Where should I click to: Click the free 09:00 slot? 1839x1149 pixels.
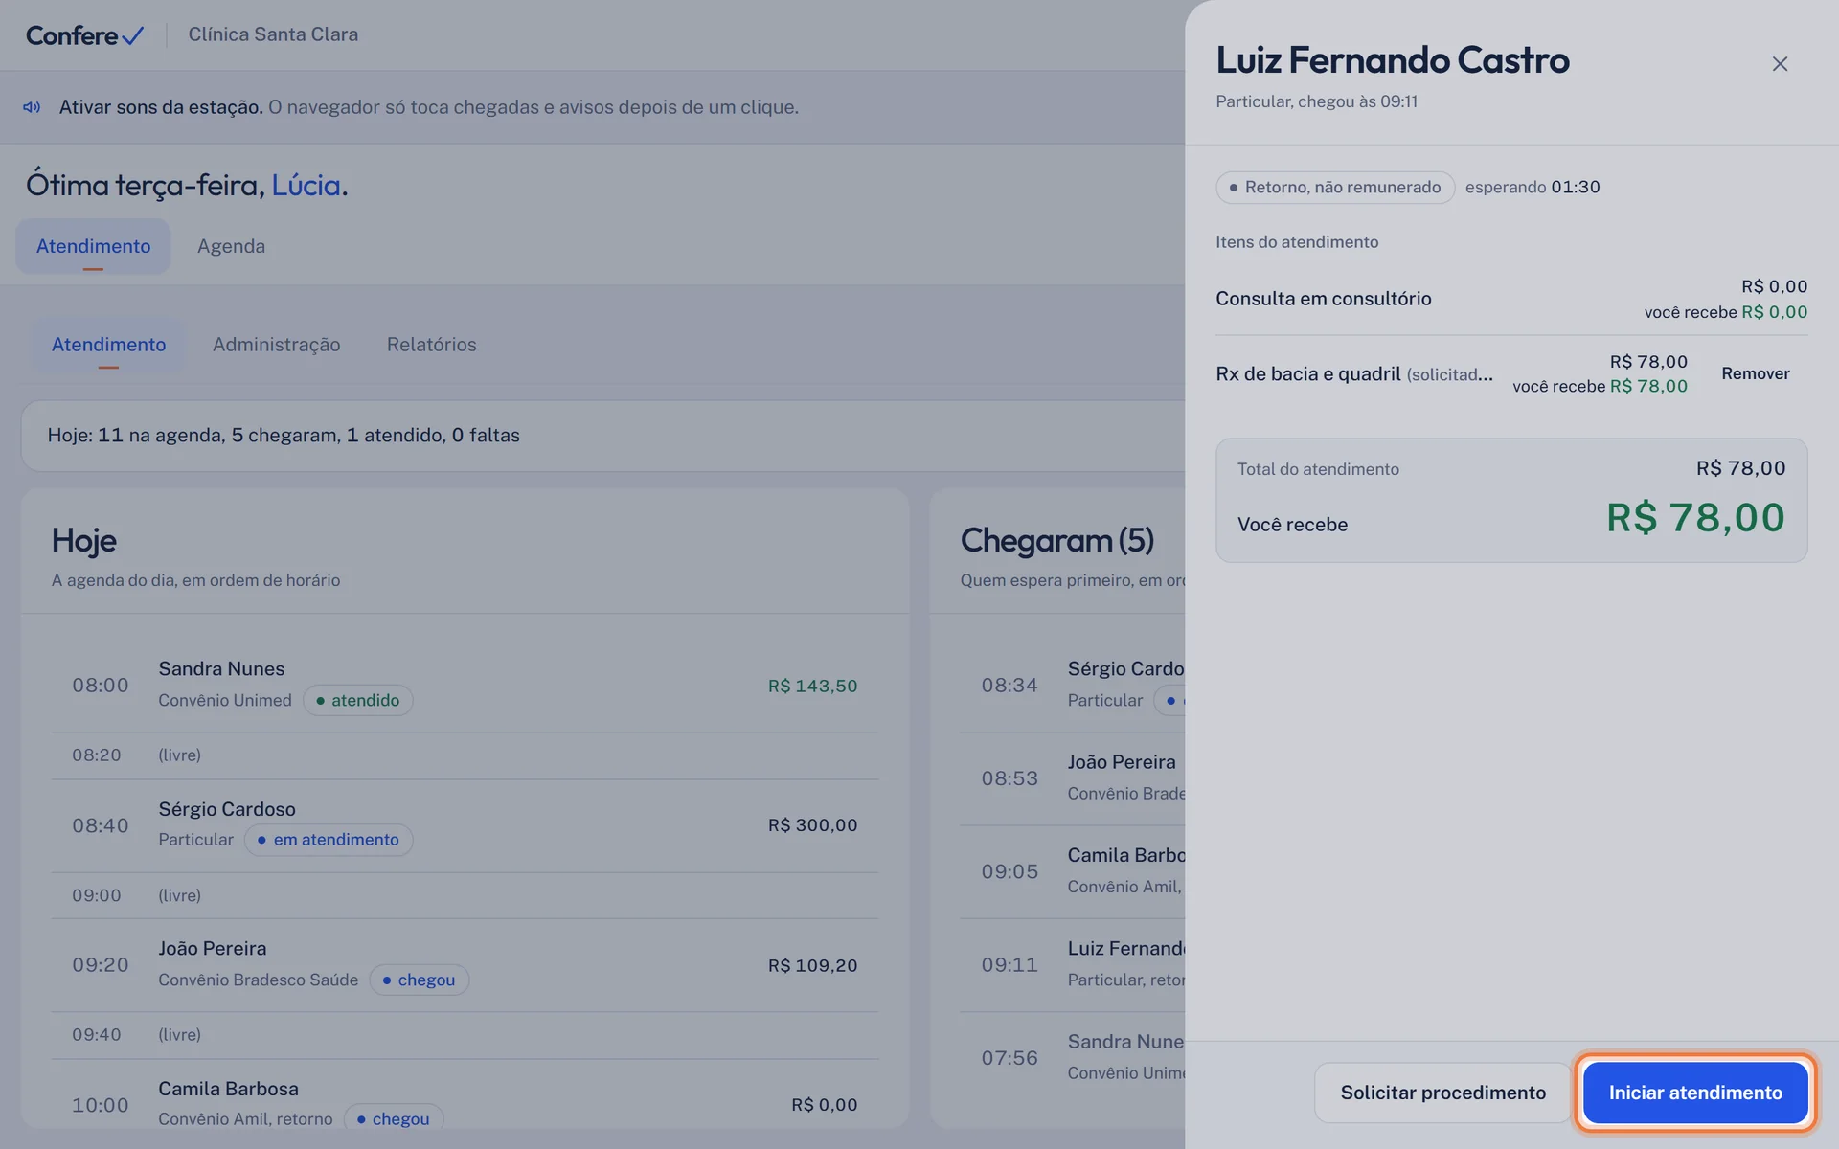(x=465, y=895)
